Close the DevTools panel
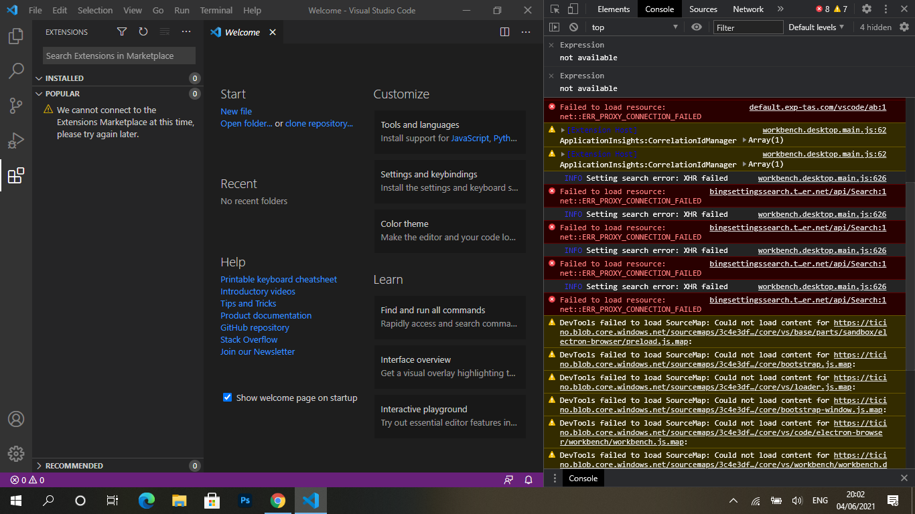Viewport: 915px width, 514px height. tap(904, 9)
